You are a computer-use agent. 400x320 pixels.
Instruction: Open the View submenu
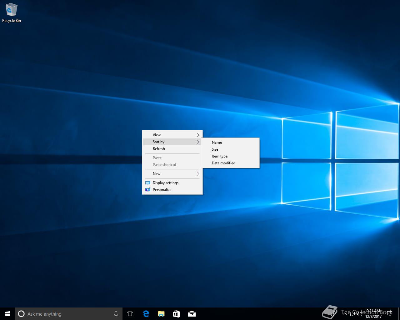click(172, 135)
